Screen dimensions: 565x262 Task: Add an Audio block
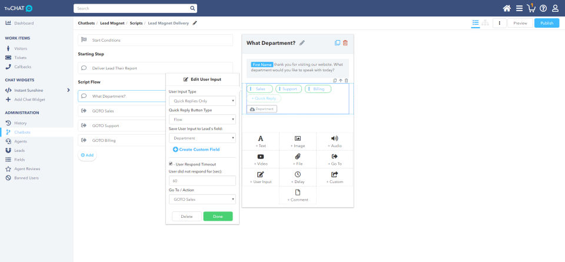point(335,141)
